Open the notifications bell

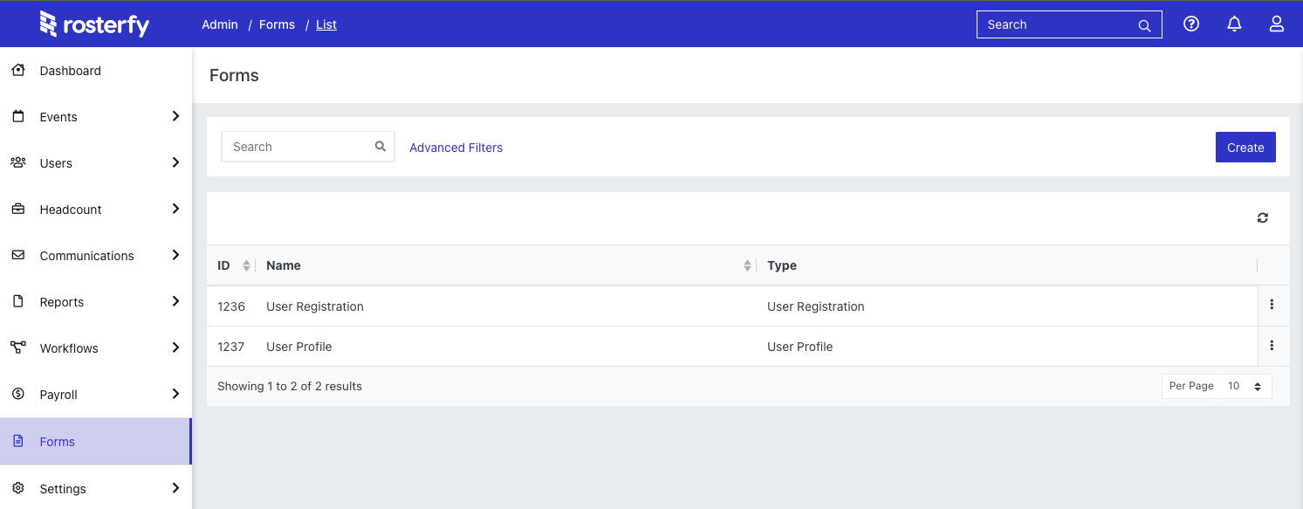pyautogui.click(x=1234, y=24)
